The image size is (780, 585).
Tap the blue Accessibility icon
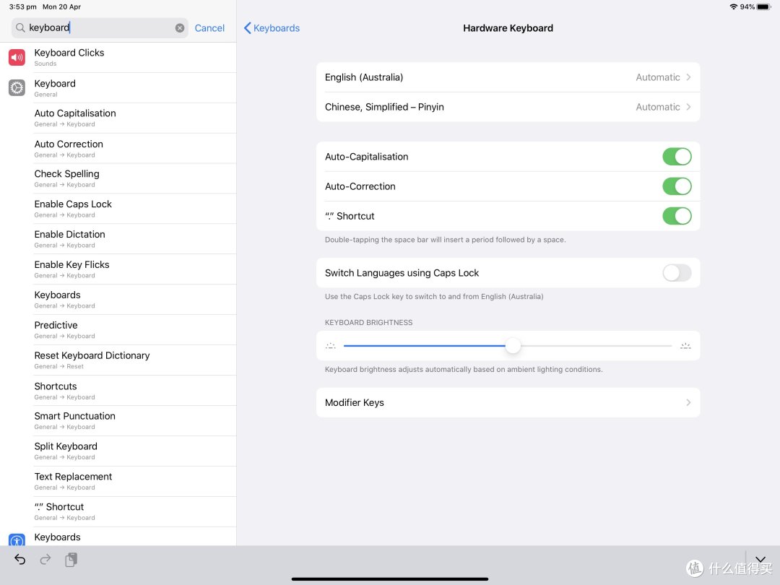coord(17,539)
